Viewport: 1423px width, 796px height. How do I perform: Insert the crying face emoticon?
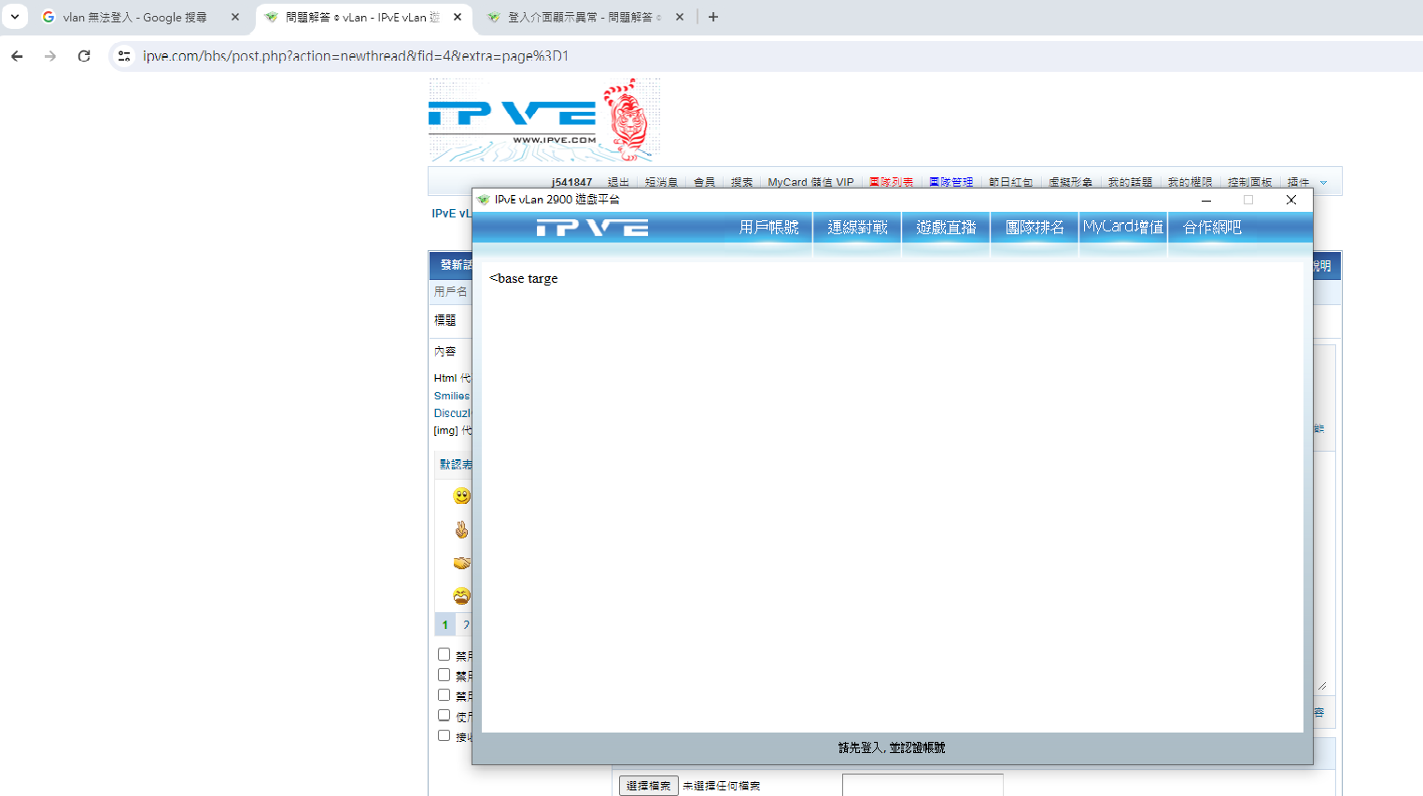click(461, 595)
